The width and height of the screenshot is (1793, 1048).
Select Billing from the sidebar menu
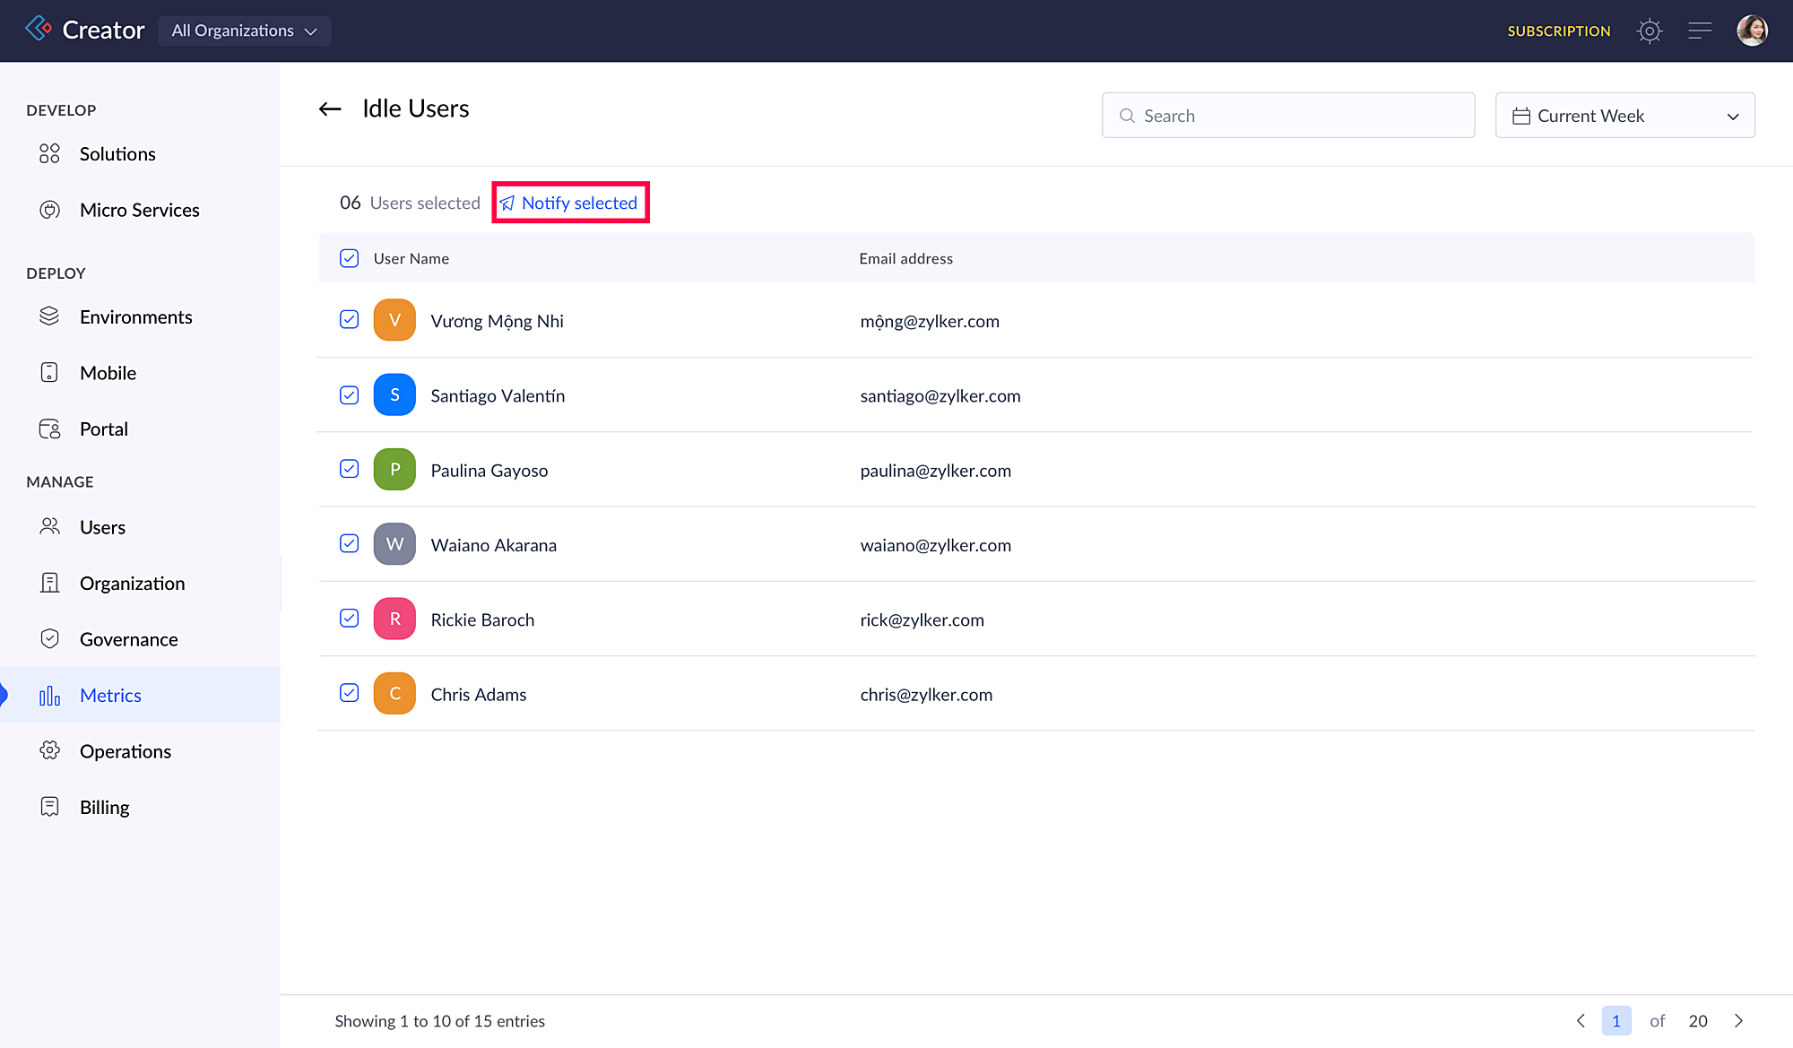click(x=104, y=808)
